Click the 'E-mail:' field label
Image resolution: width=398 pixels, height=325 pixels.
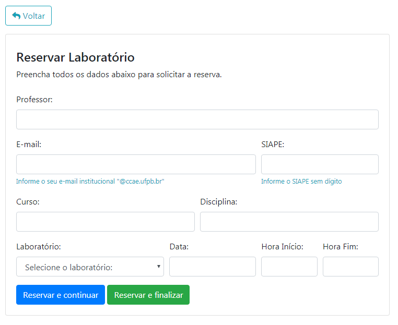[29, 145]
